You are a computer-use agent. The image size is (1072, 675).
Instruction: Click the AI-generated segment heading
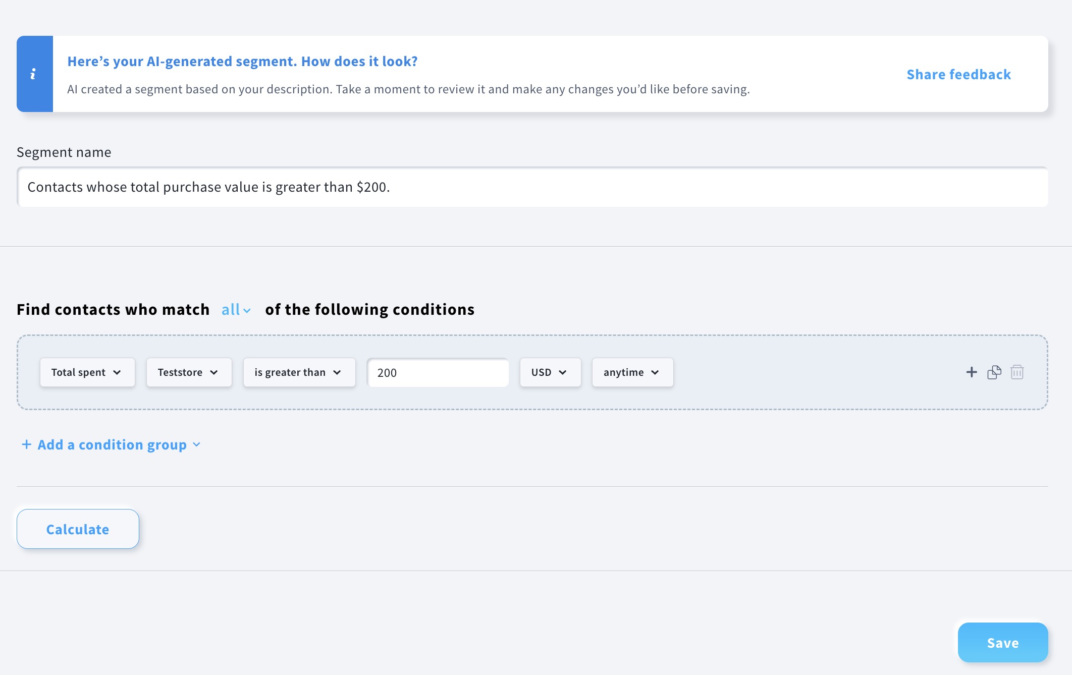243,61
